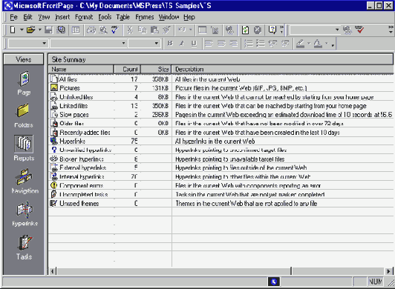Viewport: 395px width, 289px height.
Task: Open the Frames menu
Action: point(145,17)
